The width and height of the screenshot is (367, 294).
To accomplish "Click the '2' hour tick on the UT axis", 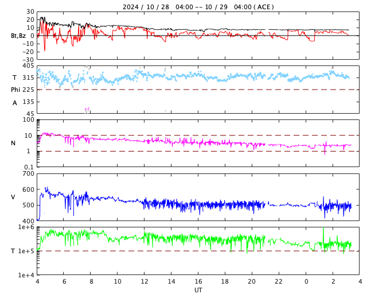I will point(333,281).
